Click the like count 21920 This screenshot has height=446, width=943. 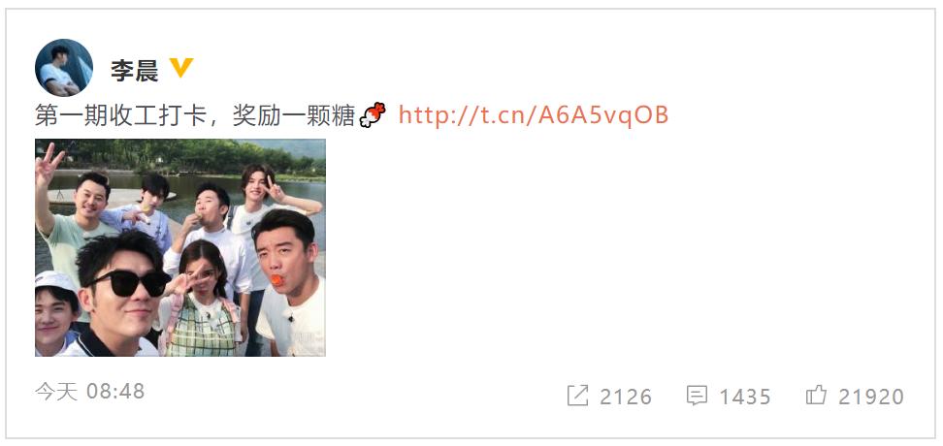coord(871,397)
